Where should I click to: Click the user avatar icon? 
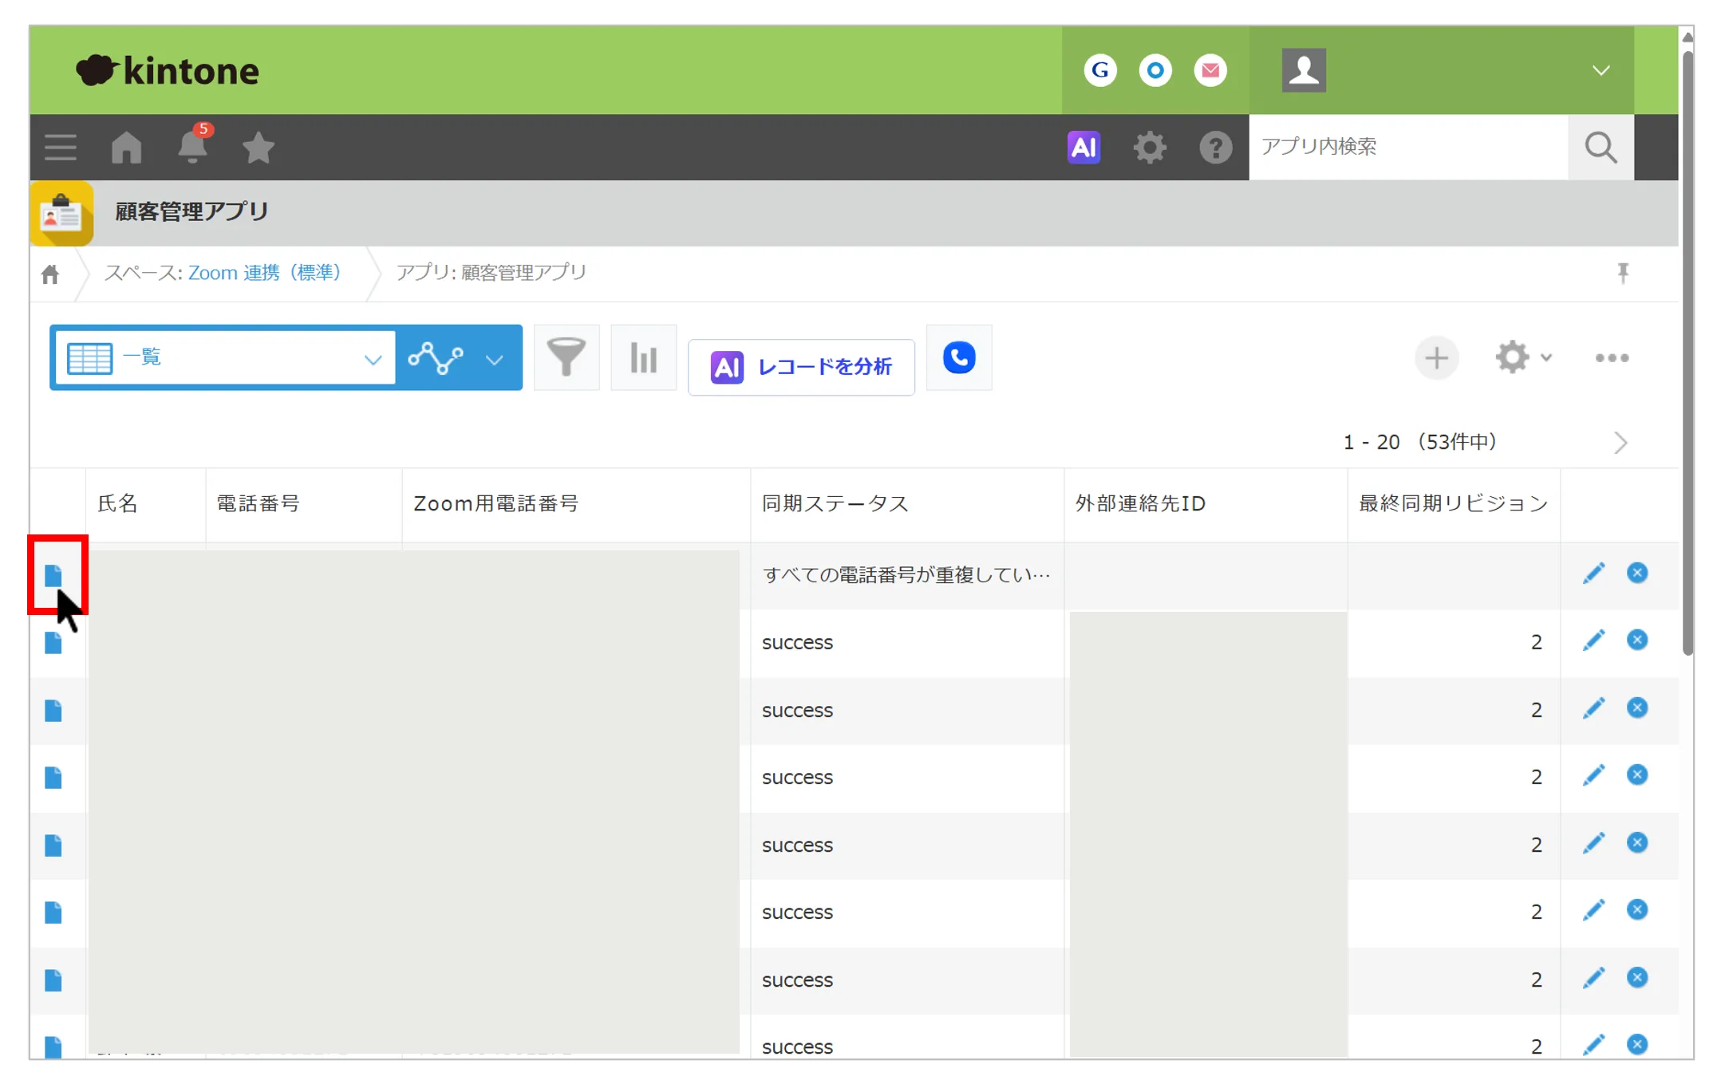[1303, 70]
